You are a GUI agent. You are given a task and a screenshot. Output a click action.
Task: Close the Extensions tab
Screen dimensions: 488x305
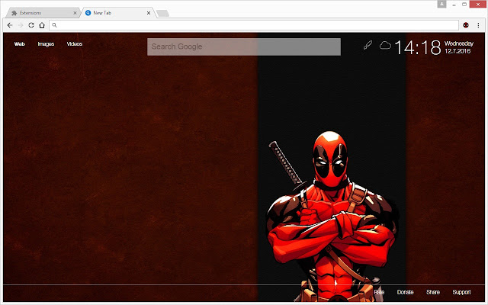(75, 13)
